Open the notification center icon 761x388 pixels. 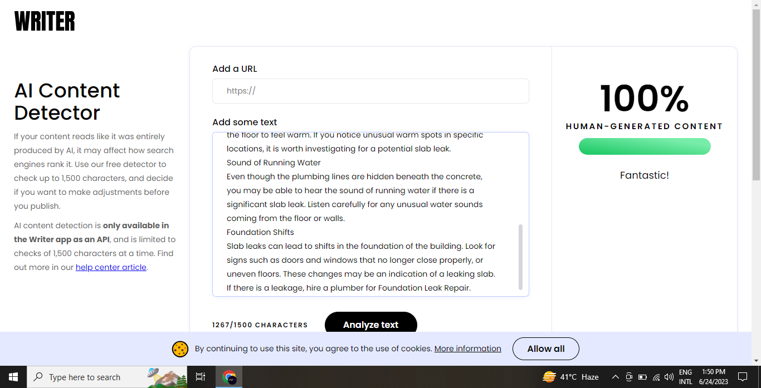[x=742, y=377]
